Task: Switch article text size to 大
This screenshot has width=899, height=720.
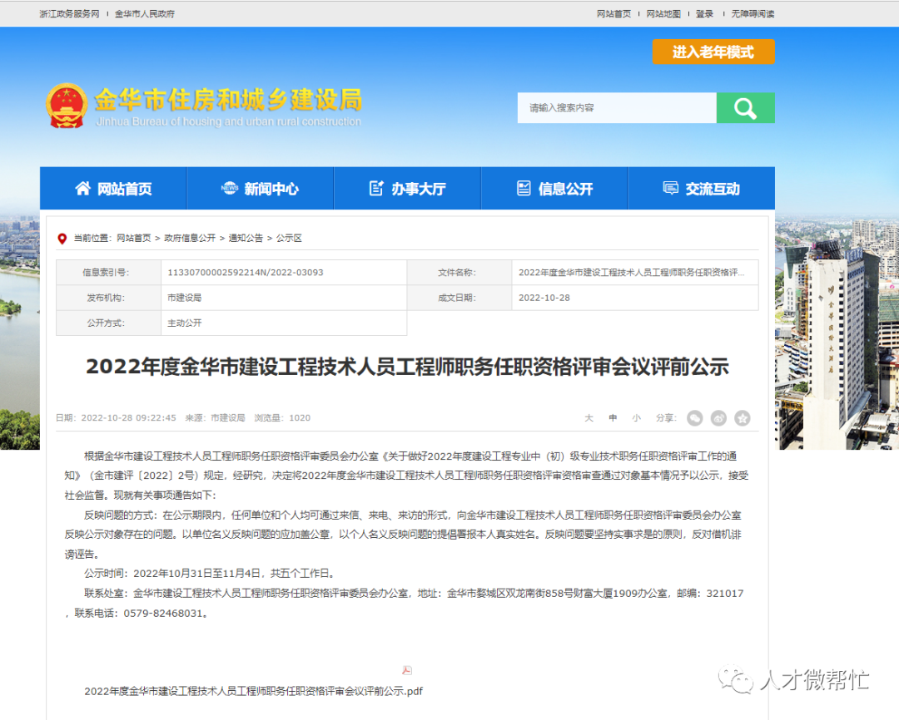Action: tap(589, 418)
